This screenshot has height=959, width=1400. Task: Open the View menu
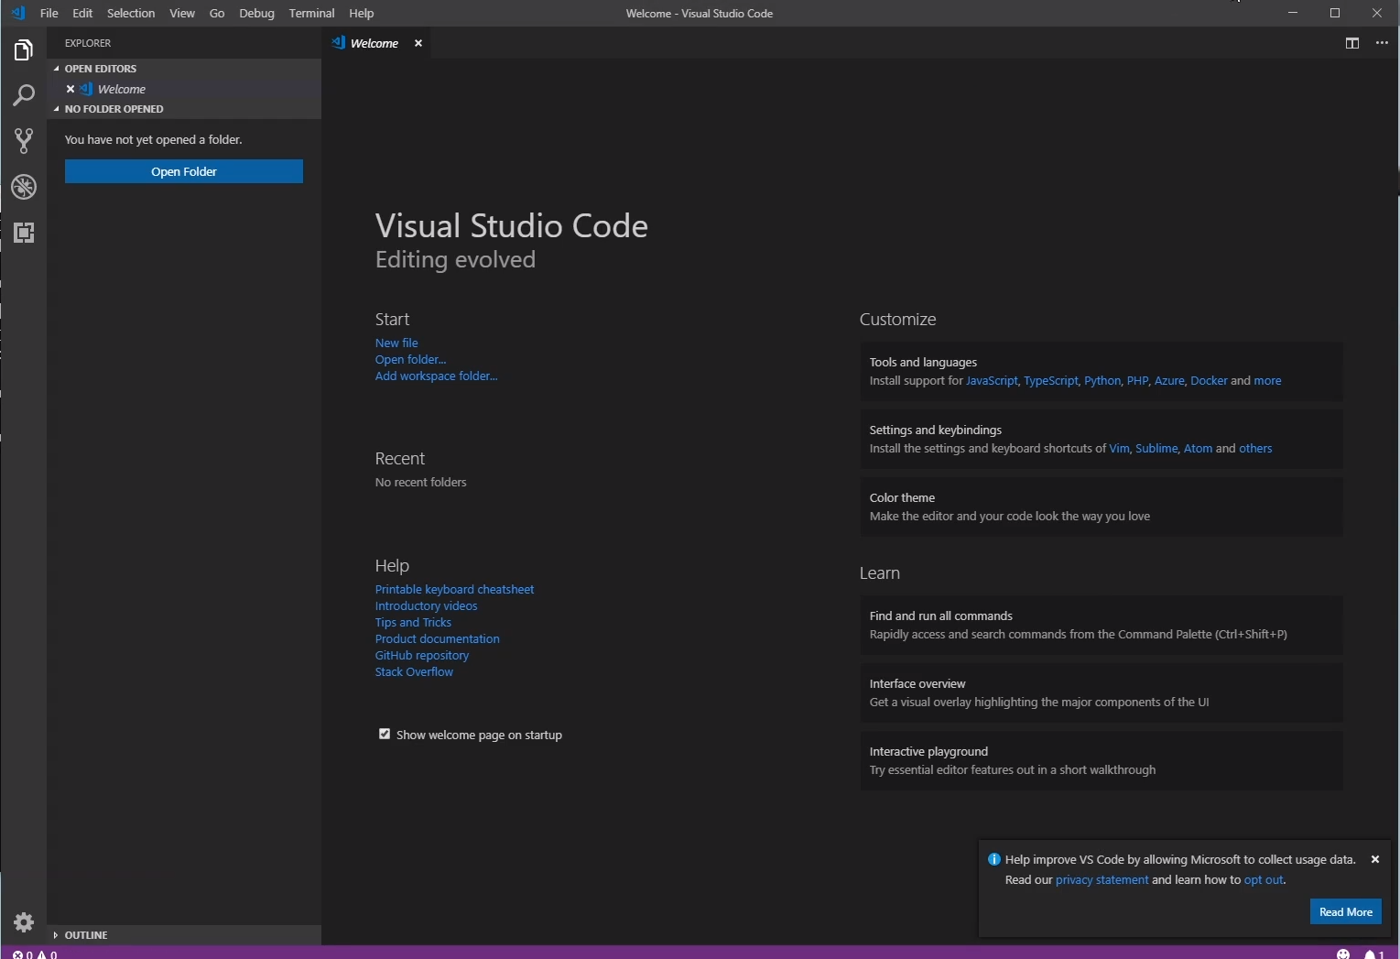(x=182, y=13)
